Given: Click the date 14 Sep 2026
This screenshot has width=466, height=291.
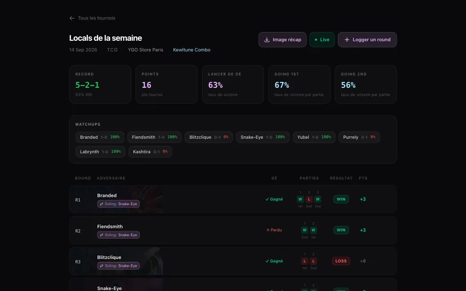Looking at the screenshot, I should 83,50.
